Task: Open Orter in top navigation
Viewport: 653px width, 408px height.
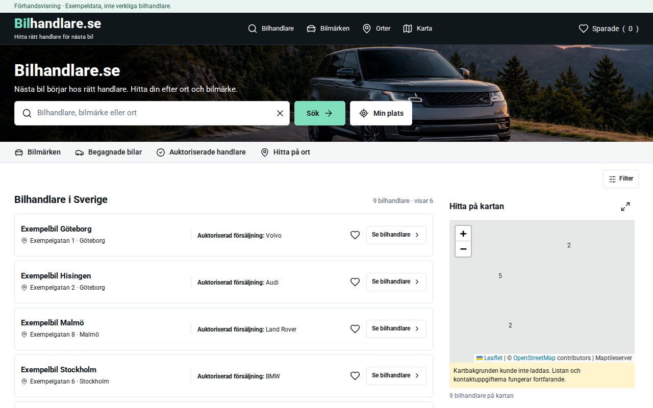Action: coord(376,29)
